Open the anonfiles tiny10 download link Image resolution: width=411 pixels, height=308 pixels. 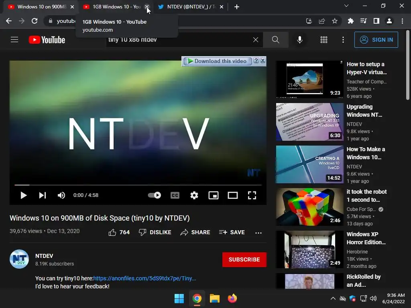pos(144,278)
